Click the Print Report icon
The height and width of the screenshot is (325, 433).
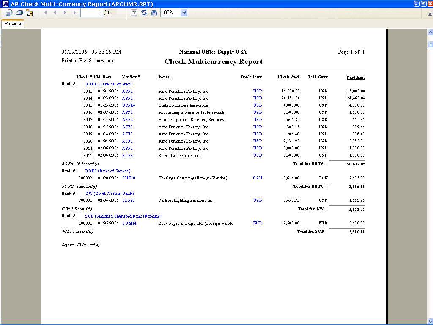click(19, 13)
